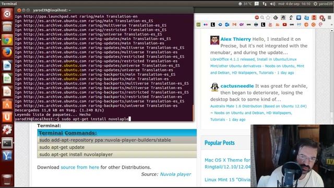Open the clock showing mié 4 de sep 16:10
The height and width of the screenshot is (188, 334).
pyautogui.click(x=294, y=4)
